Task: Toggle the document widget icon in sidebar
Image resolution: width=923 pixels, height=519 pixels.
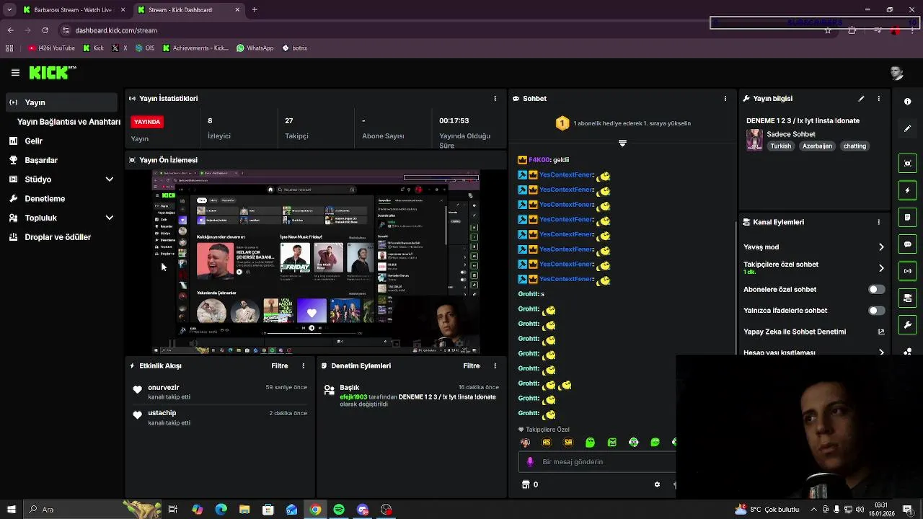Action: point(908,217)
